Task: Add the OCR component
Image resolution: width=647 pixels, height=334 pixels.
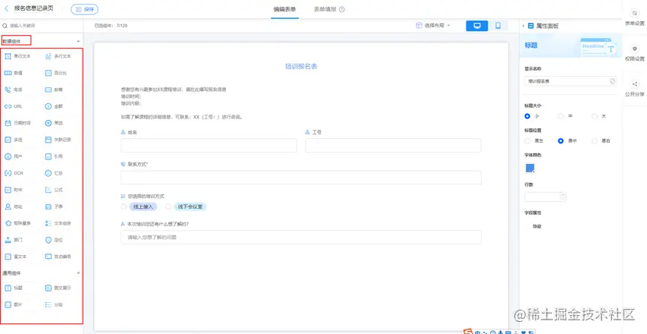Action: 14,173
